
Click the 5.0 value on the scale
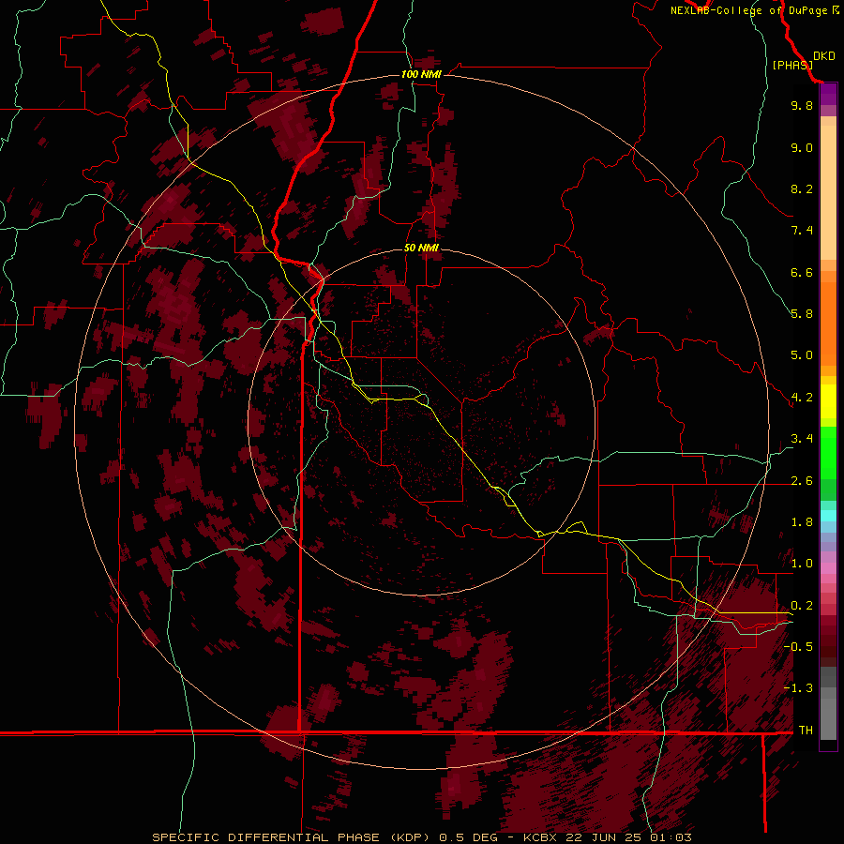click(x=802, y=355)
